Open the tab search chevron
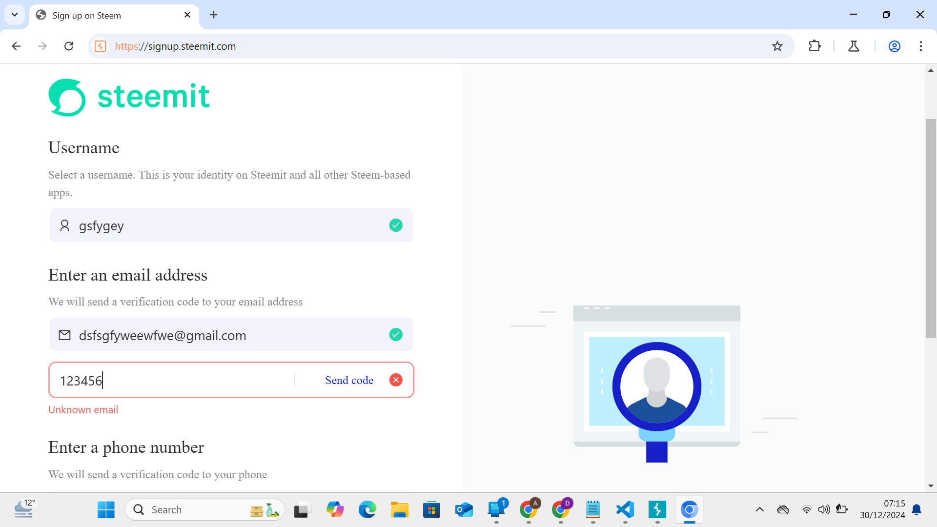The width and height of the screenshot is (937, 527). (x=14, y=15)
